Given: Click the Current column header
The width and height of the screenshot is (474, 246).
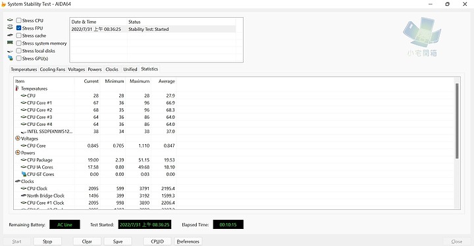Looking at the screenshot, I should 87,81.
